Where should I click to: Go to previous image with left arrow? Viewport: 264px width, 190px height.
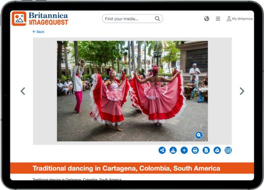(x=23, y=91)
